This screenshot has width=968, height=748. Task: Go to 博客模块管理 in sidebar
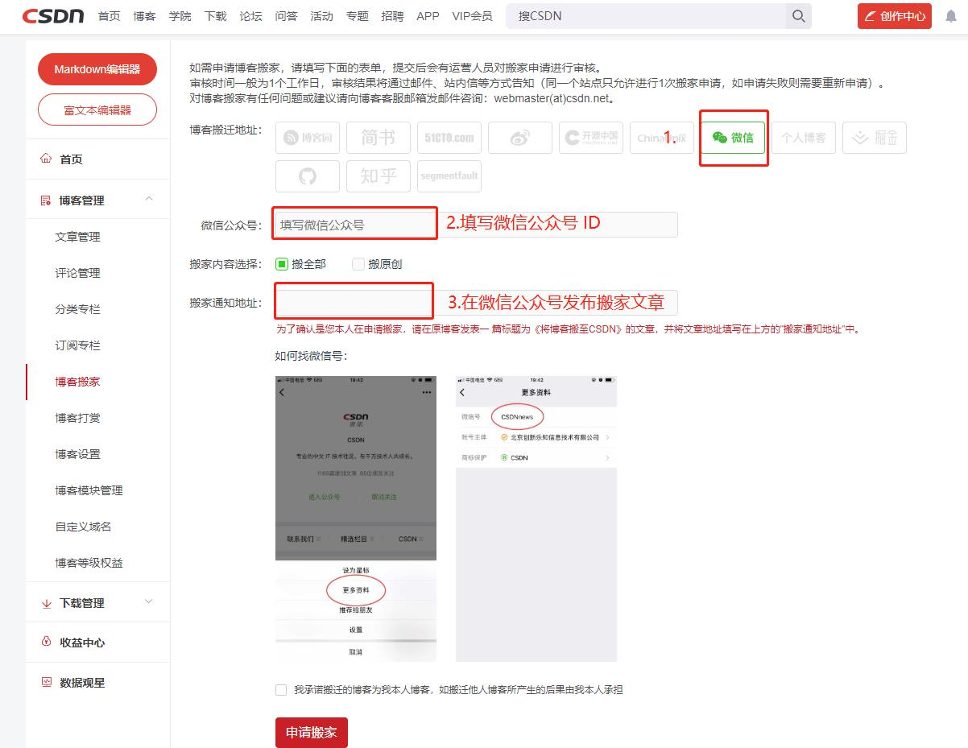[x=89, y=490]
